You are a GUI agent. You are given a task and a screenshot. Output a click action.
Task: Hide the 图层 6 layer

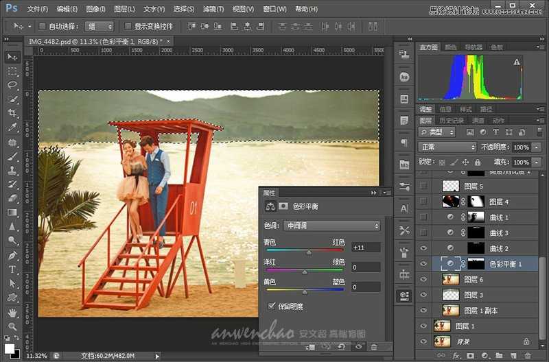pyautogui.click(x=423, y=279)
